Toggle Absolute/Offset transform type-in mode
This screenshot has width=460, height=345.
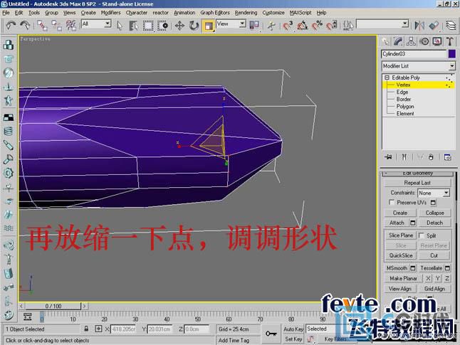98,329
